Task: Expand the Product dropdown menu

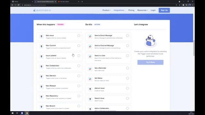Action: pyautogui.click(x=106, y=10)
